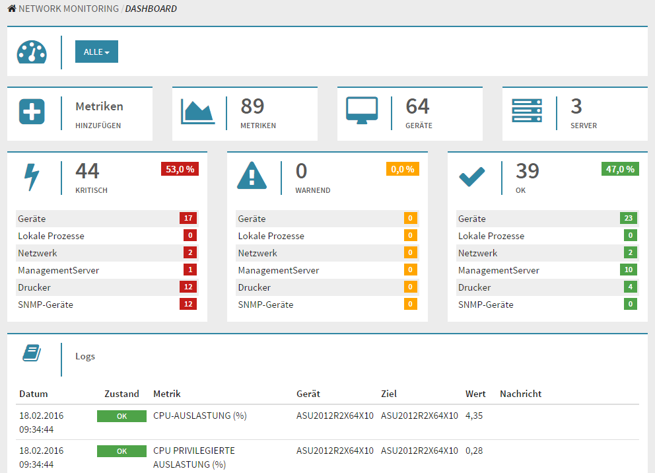This screenshot has height=473, width=655.
Task: Open the ALLE dropdown filter
Action: tap(96, 52)
